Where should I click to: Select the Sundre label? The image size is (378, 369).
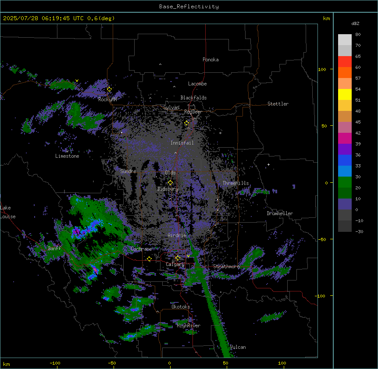128,171
